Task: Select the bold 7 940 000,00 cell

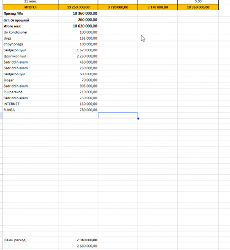Action: pos(78,240)
